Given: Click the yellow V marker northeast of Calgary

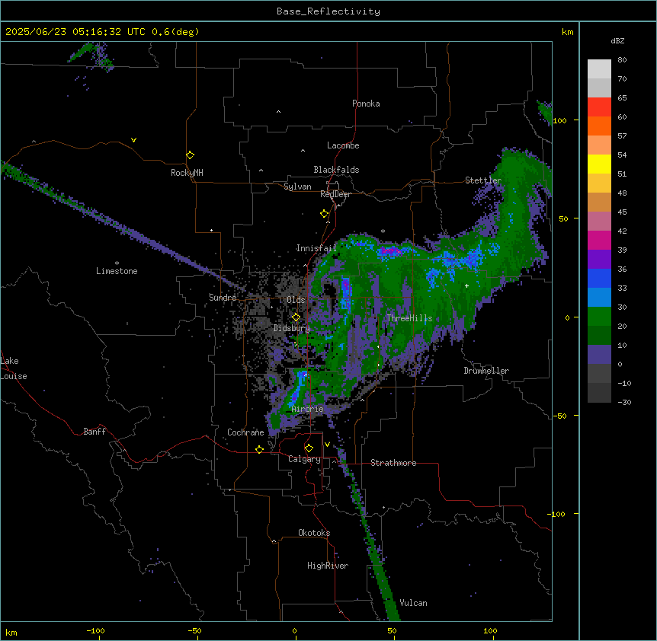Looking at the screenshot, I should [327, 445].
